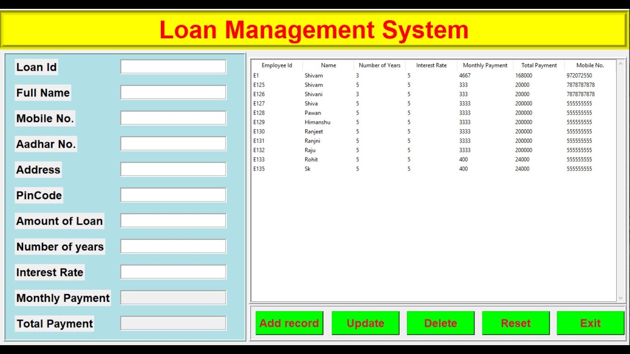The height and width of the screenshot is (354, 630).
Task: Click total payment value 168000
Action: click(524, 76)
